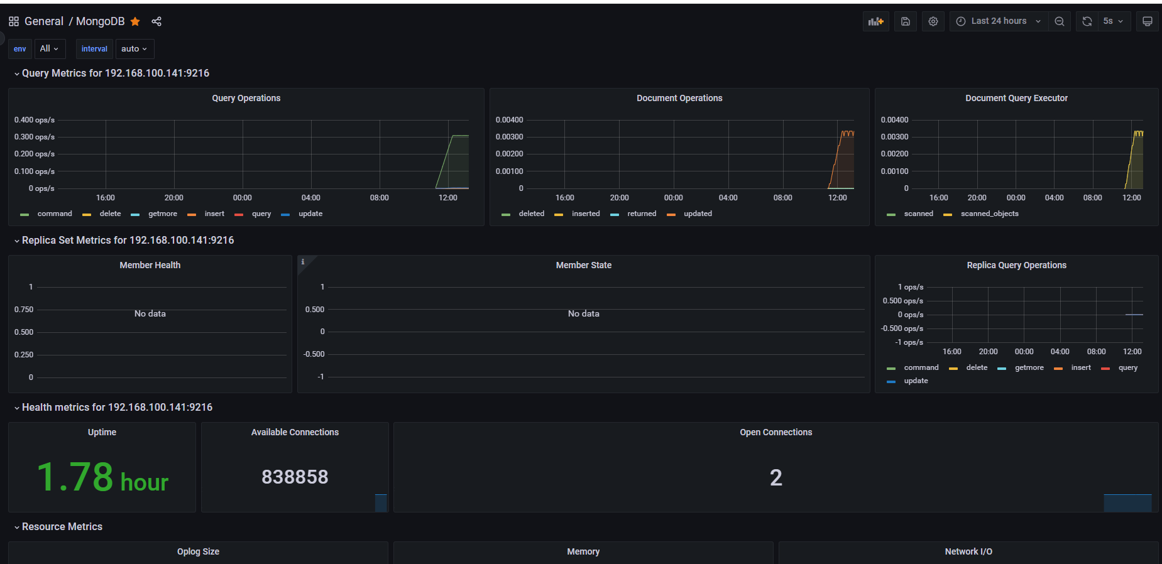The width and height of the screenshot is (1162, 564).
Task: Collapse Resource Metrics row
Action: pyautogui.click(x=62, y=527)
